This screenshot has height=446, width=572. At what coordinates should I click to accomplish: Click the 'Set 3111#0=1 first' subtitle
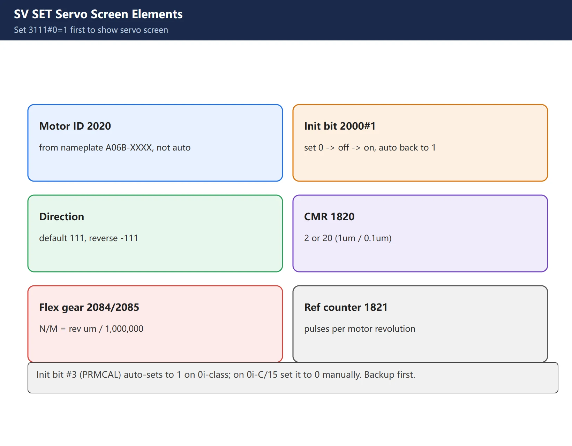[91, 30]
